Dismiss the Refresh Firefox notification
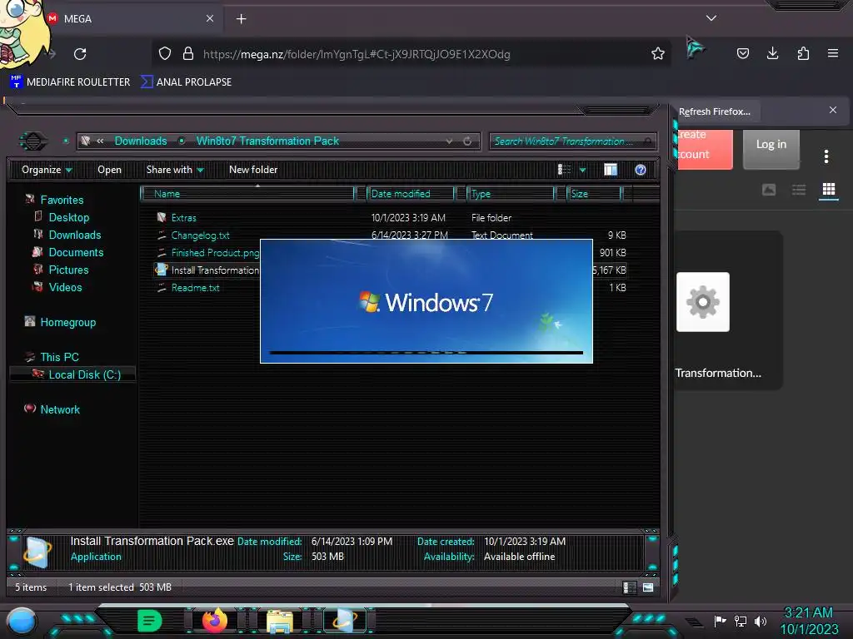This screenshot has height=639, width=853. [833, 110]
